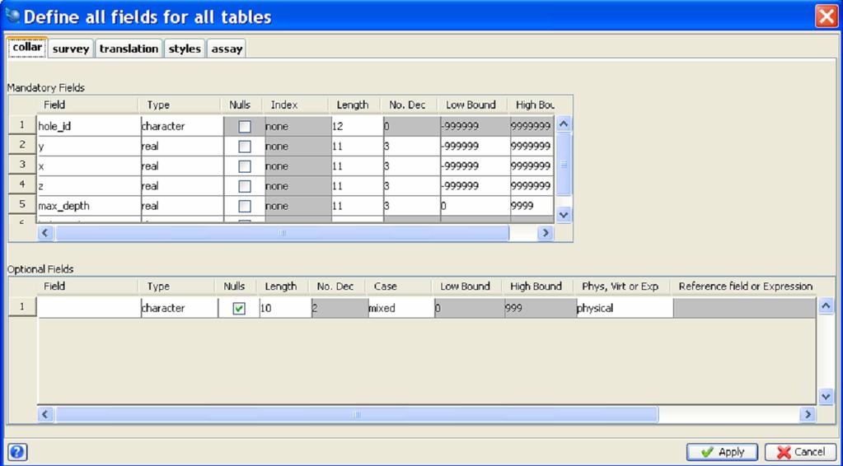Select mandatory row header 2

point(22,144)
